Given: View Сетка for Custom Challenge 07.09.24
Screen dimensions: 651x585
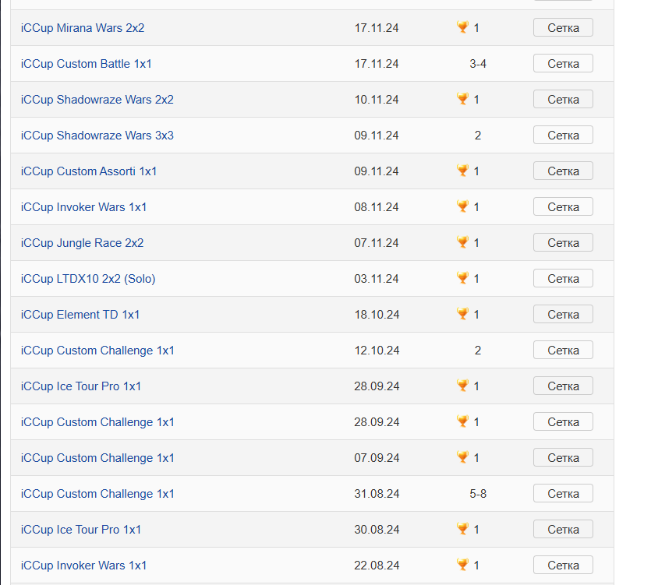Looking at the screenshot, I should [563, 457].
